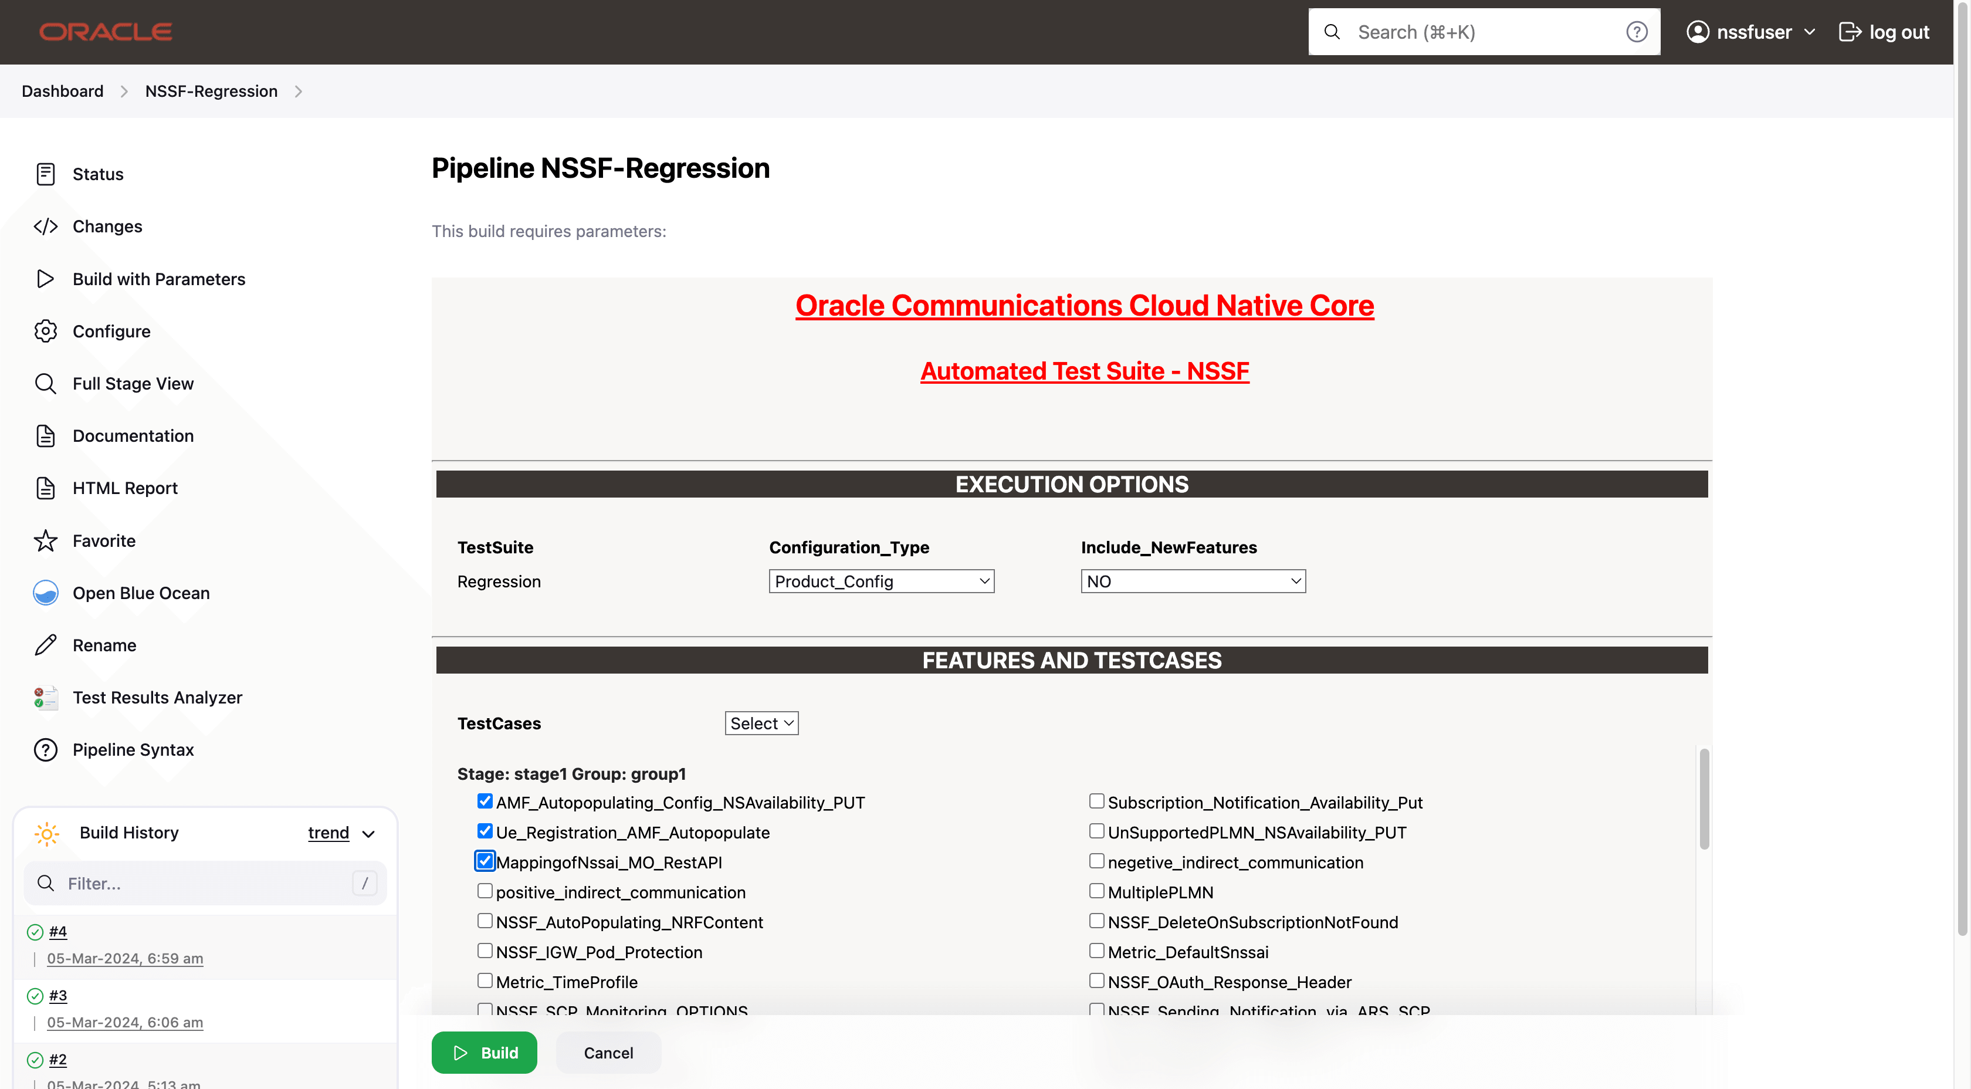1971x1089 pixels.
Task: Go to HTML Report in sidebar
Action: (125, 488)
